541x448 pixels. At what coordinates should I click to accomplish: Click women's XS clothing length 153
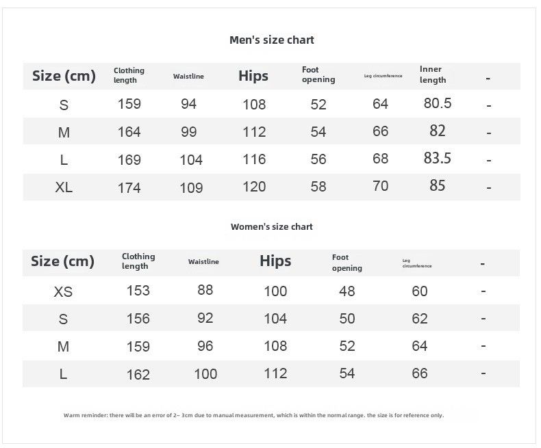point(138,290)
